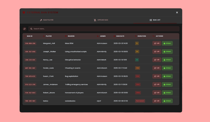Image resolution: width=210 pixels, height=122 pixels.
Task: Click ban date 2025-03-20 14:30
Action: 120,44
